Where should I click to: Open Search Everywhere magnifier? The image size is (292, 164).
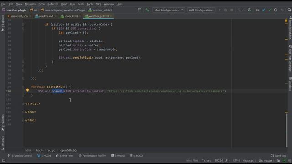click(289, 10)
